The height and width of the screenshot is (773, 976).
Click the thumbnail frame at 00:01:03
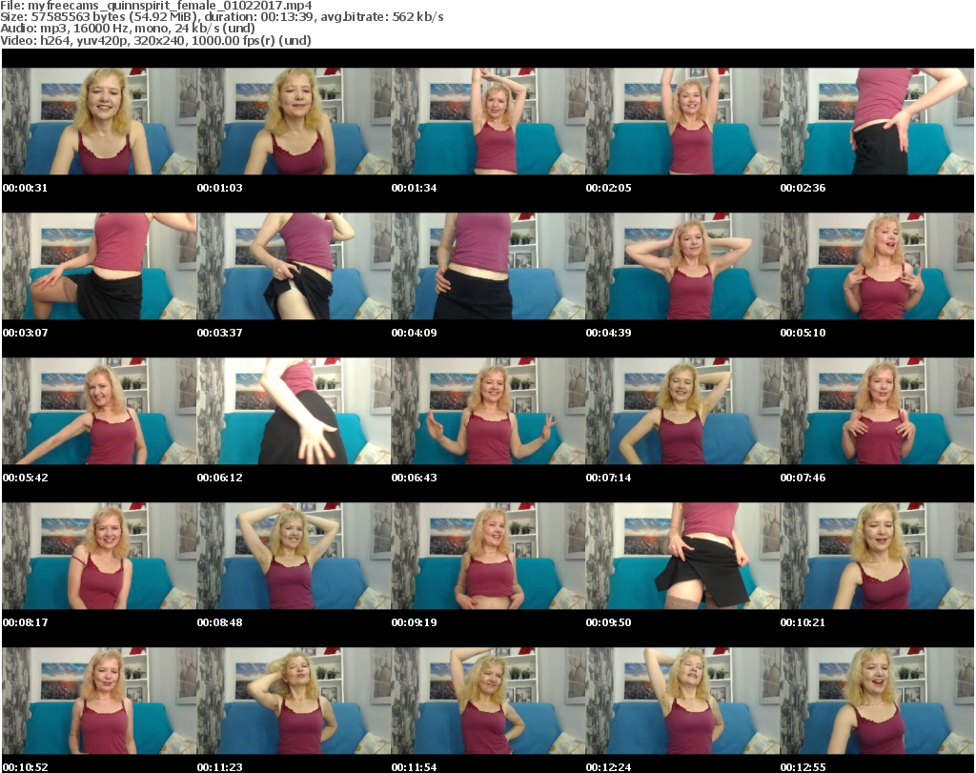coord(294,121)
